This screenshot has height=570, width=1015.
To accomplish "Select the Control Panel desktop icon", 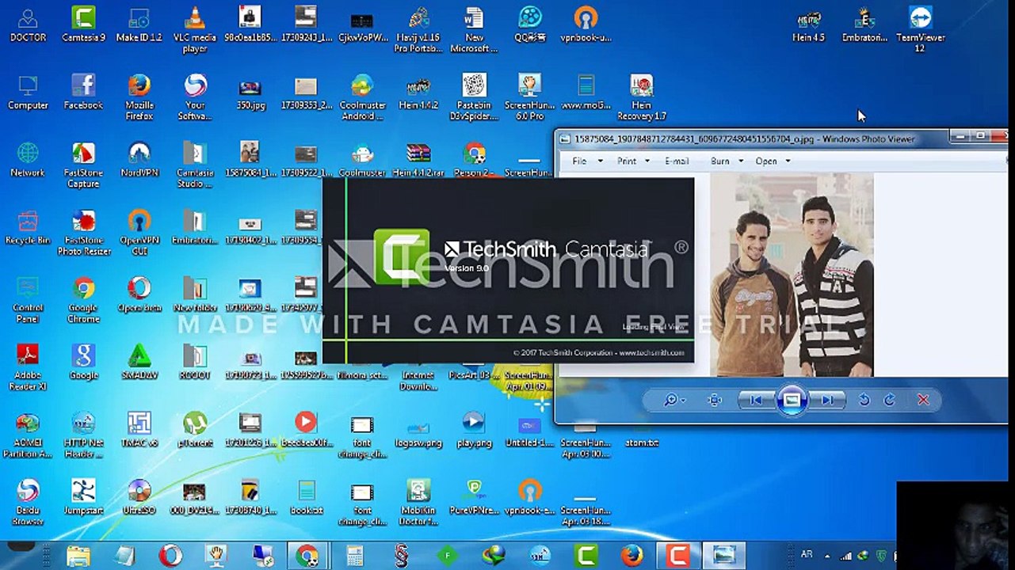I will pos(28,299).
